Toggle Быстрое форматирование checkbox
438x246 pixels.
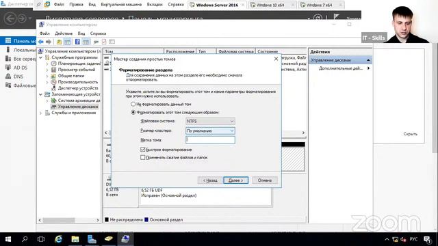coord(143,150)
